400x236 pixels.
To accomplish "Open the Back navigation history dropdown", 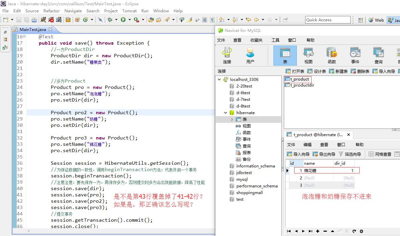I will [263, 20].
